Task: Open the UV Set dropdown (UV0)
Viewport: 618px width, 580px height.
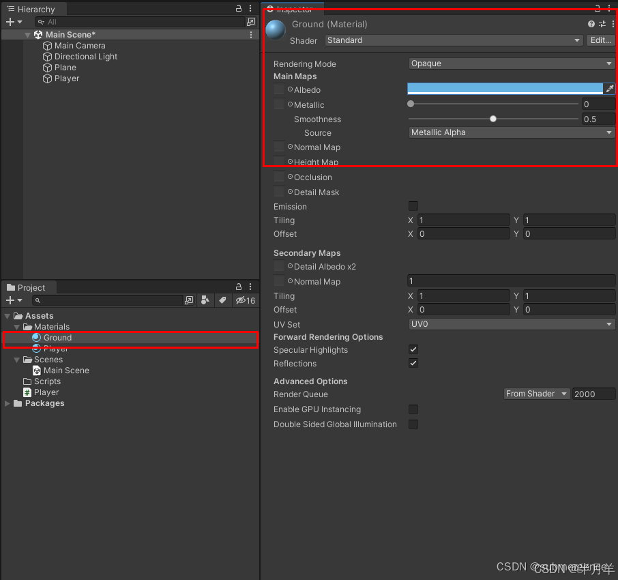Action: [x=512, y=324]
